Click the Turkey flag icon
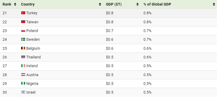This screenshot has width=217, height=97. coord(23,13)
